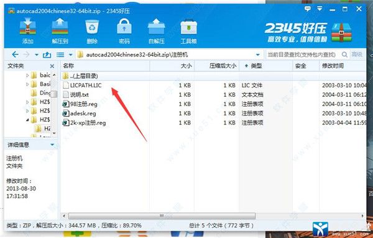
Task: Collapse the 详细信息 details panel
Action: click(x=52, y=145)
